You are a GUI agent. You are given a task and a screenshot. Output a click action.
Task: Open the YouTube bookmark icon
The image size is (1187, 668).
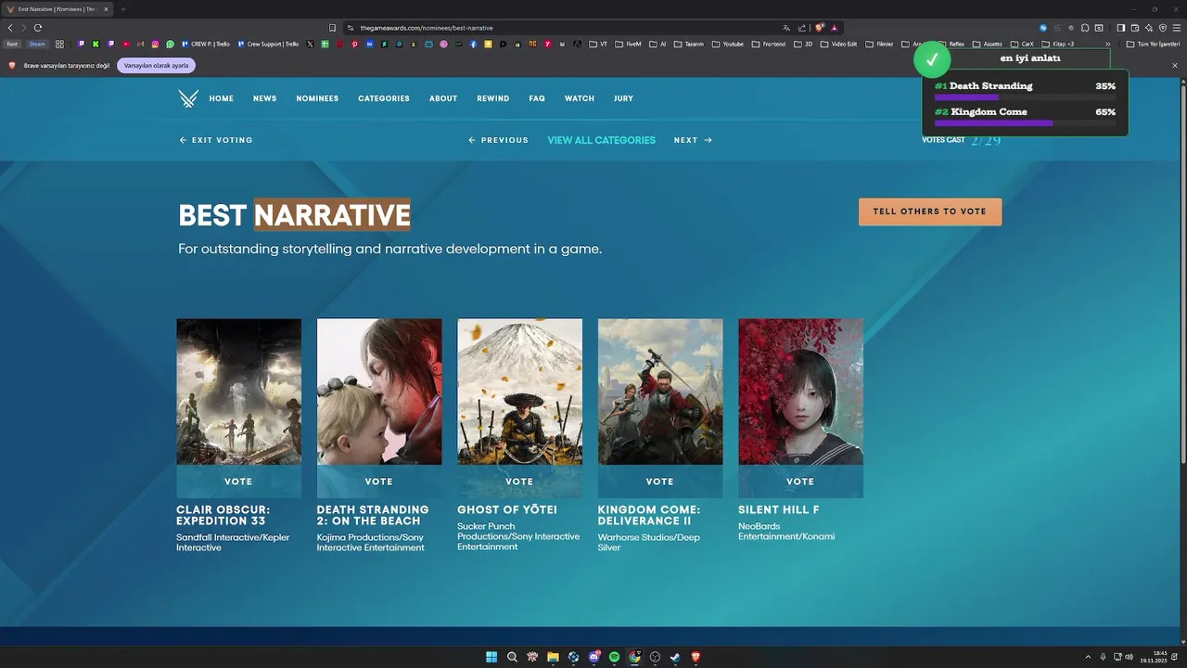(126, 44)
